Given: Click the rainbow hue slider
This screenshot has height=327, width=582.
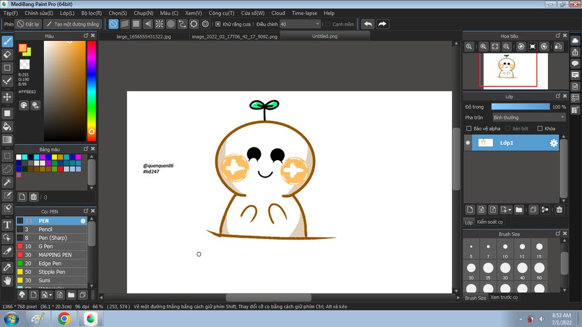Looking at the screenshot, I should pos(92,91).
